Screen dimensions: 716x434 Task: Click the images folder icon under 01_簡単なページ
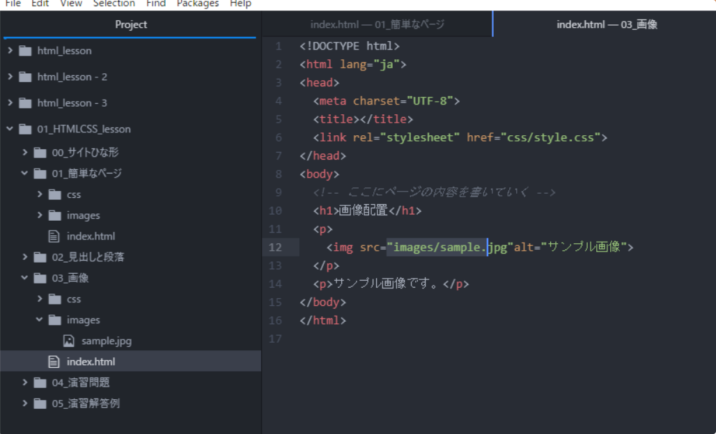[56, 215]
